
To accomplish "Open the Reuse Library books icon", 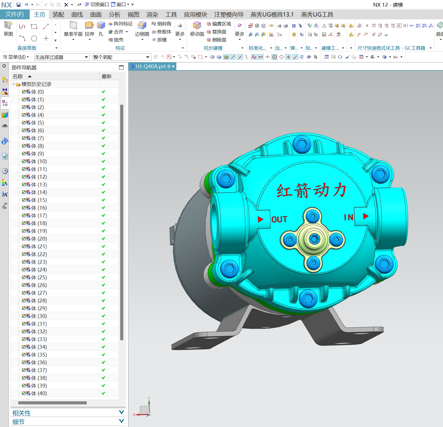I will 5,115.
